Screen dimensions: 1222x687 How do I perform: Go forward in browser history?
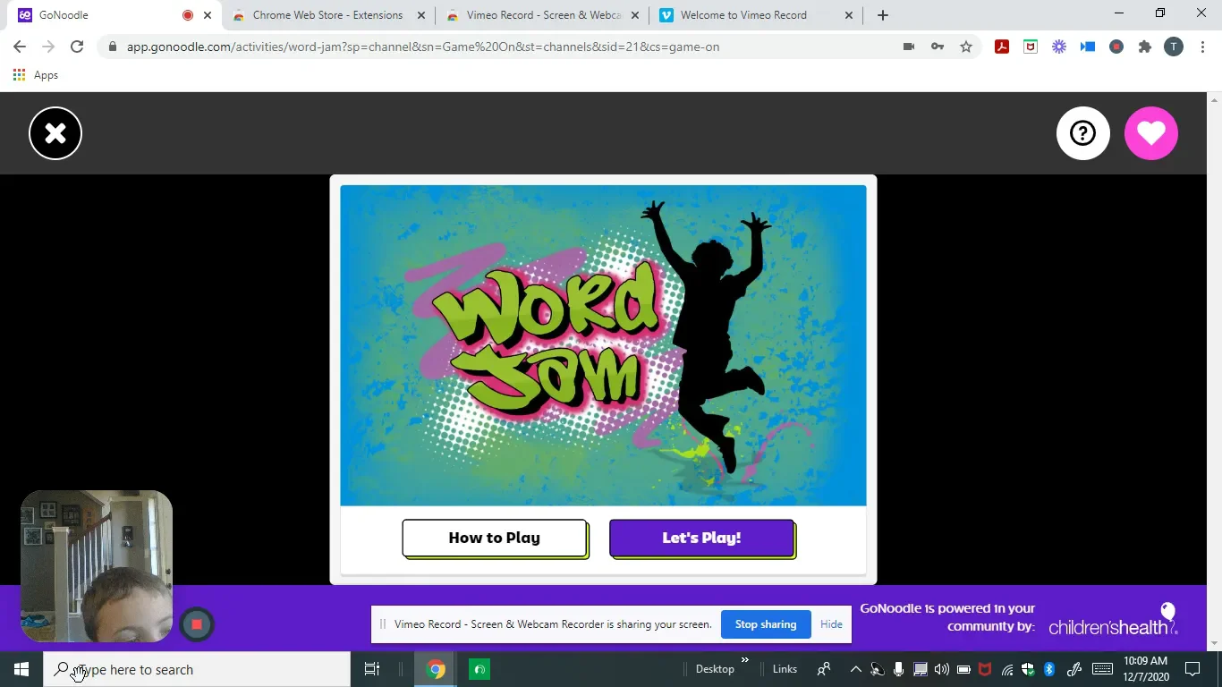48,47
